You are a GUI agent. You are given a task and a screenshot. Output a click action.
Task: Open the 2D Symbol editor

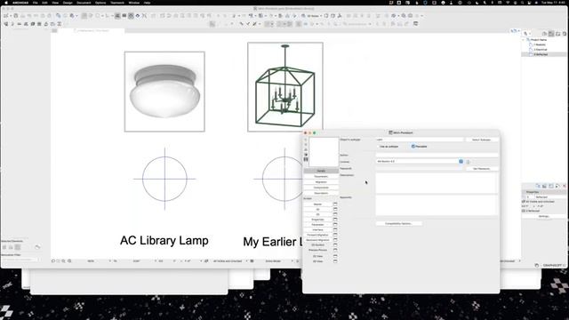[x=318, y=245]
